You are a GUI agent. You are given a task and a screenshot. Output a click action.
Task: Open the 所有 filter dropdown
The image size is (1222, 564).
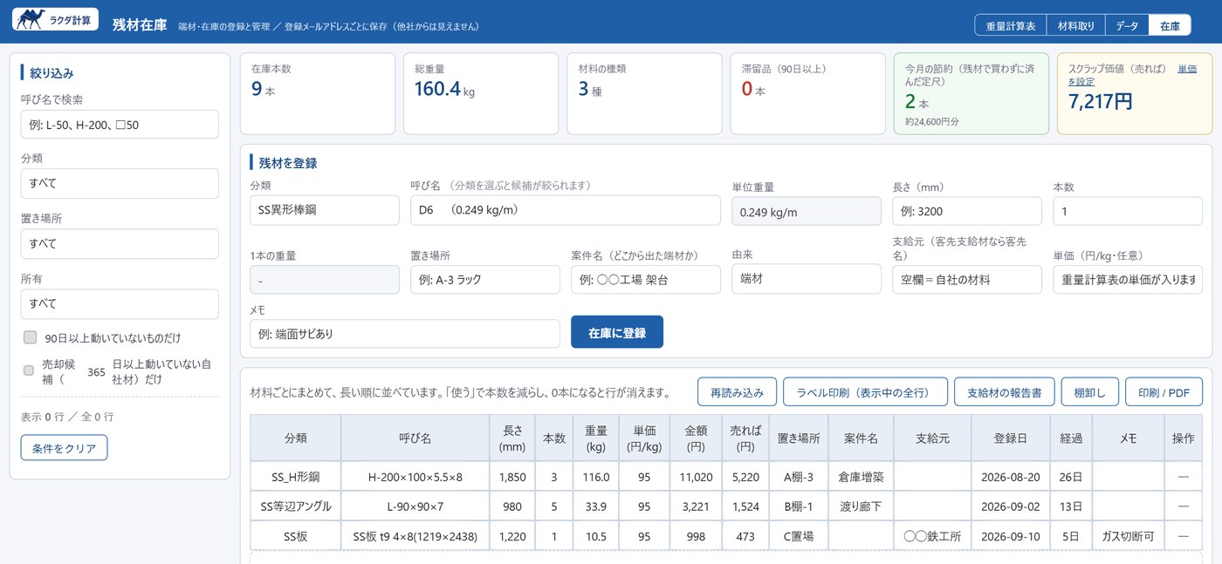pyautogui.click(x=120, y=304)
